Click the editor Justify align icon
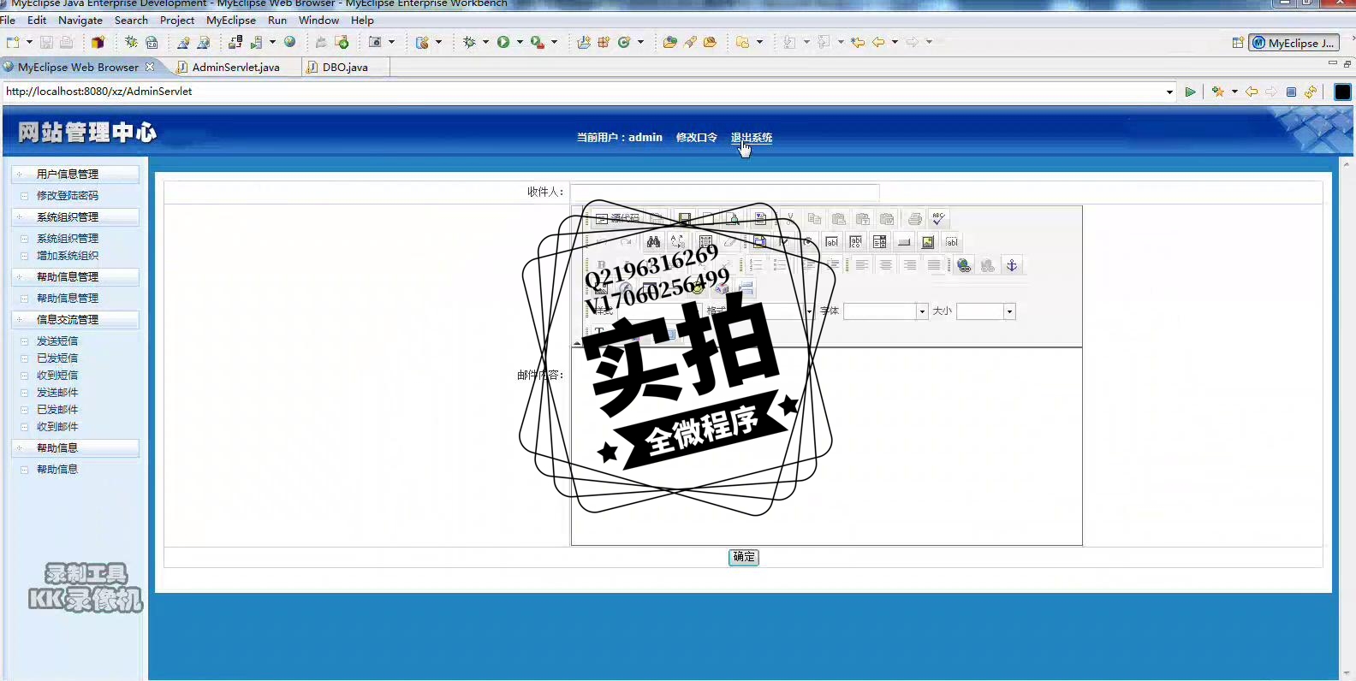Image resolution: width=1356 pixels, height=681 pixels. [934, 265]
